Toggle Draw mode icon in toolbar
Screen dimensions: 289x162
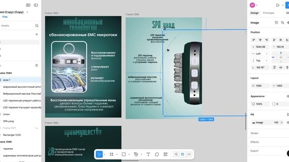click(x=176, y=154)
